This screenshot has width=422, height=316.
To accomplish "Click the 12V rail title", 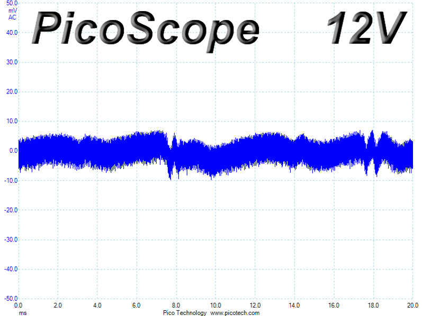I will tap(367, 28).
